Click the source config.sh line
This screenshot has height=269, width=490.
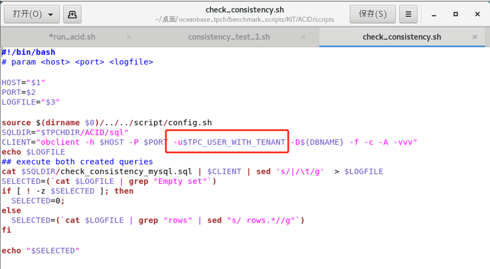click(107, 122)
